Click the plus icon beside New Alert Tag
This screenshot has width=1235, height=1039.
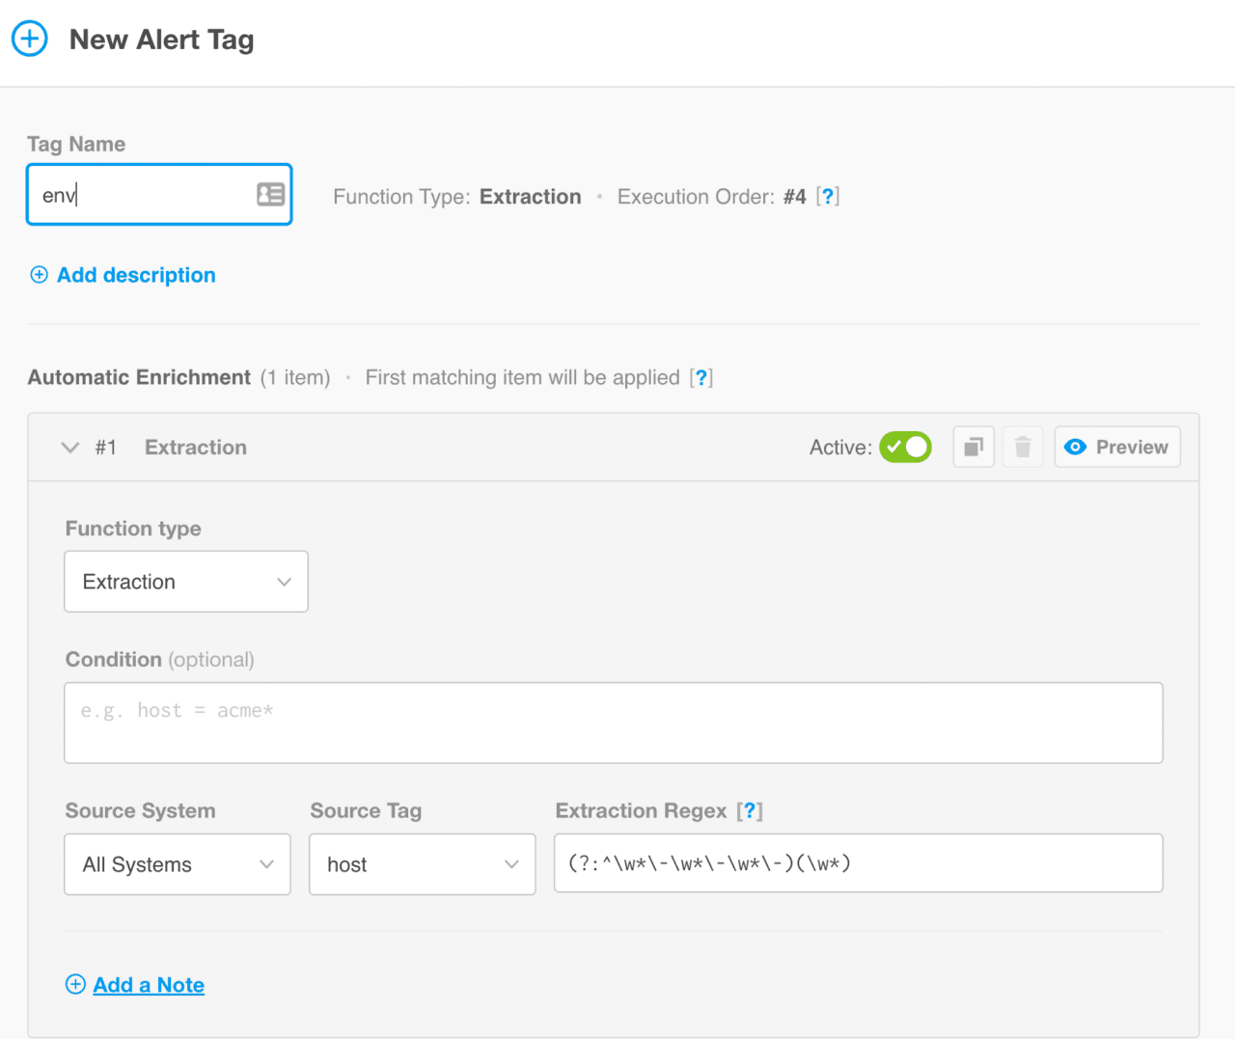click(x=29, y=39)
